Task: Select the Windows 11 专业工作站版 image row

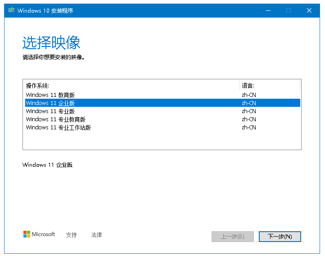Action: pyautogui.click(x=162, y=127)
